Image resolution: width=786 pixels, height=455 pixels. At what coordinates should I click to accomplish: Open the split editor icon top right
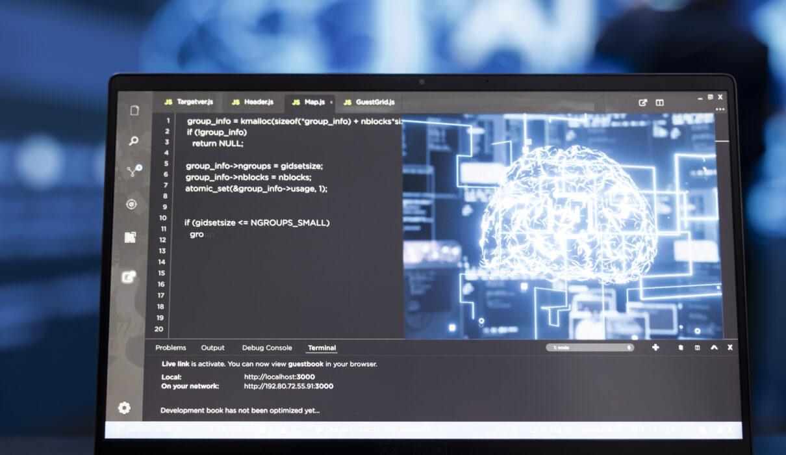661,102
